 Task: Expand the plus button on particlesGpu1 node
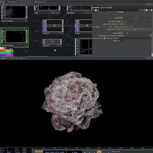pyautogui.click(x=26, y=45)
